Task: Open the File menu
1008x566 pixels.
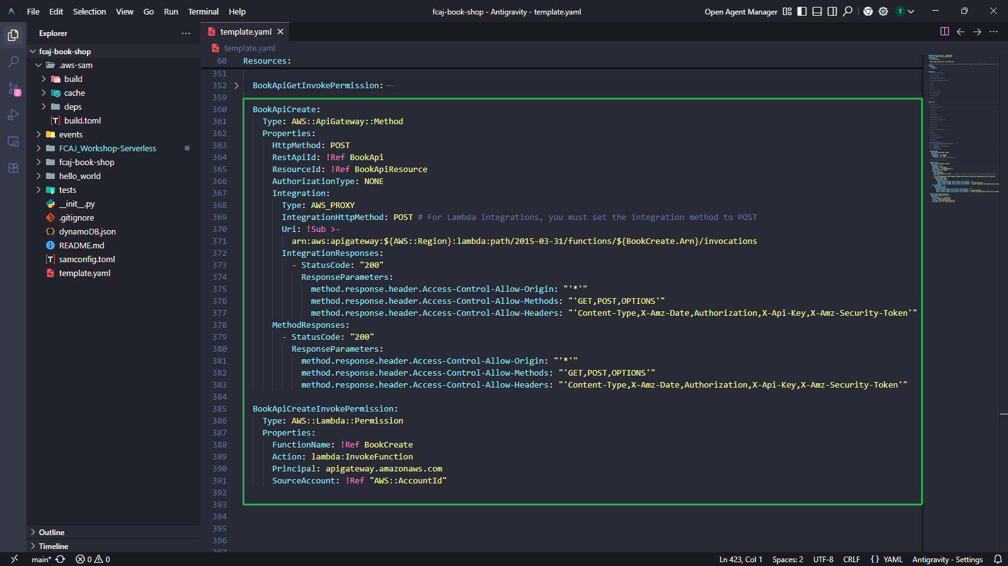Action: coord(33,11)
